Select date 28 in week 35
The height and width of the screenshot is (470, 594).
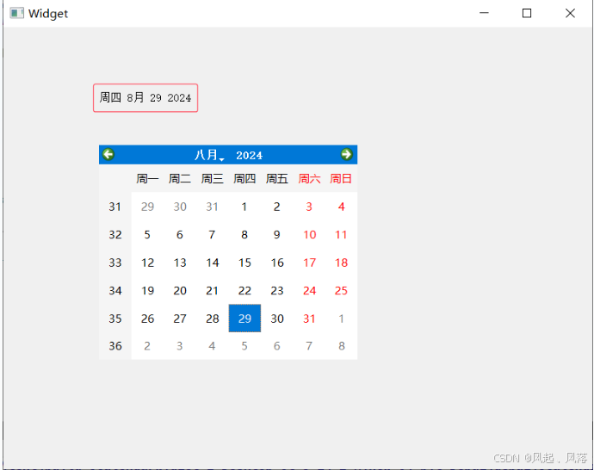212,318
